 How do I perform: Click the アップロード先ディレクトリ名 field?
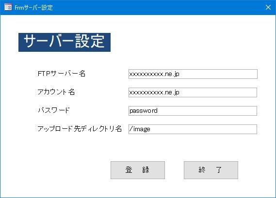click(193, 129)
